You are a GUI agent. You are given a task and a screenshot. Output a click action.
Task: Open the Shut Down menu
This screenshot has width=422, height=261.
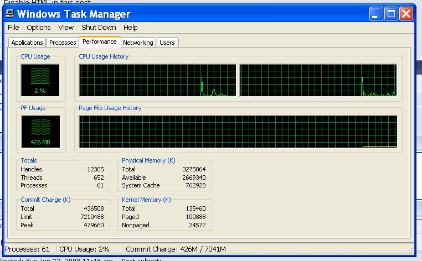[x=99, y=28]
